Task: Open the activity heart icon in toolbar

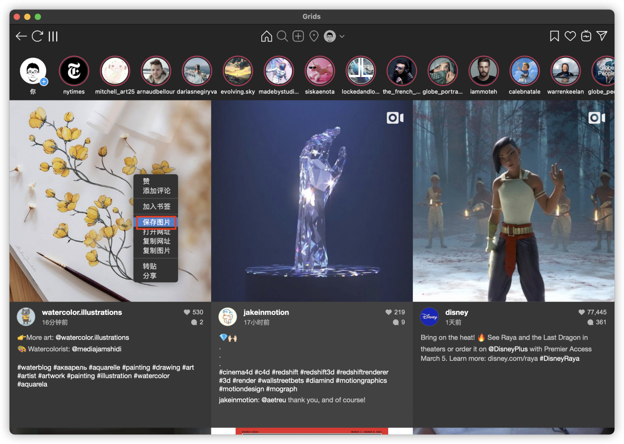Action: pos(570,36)
